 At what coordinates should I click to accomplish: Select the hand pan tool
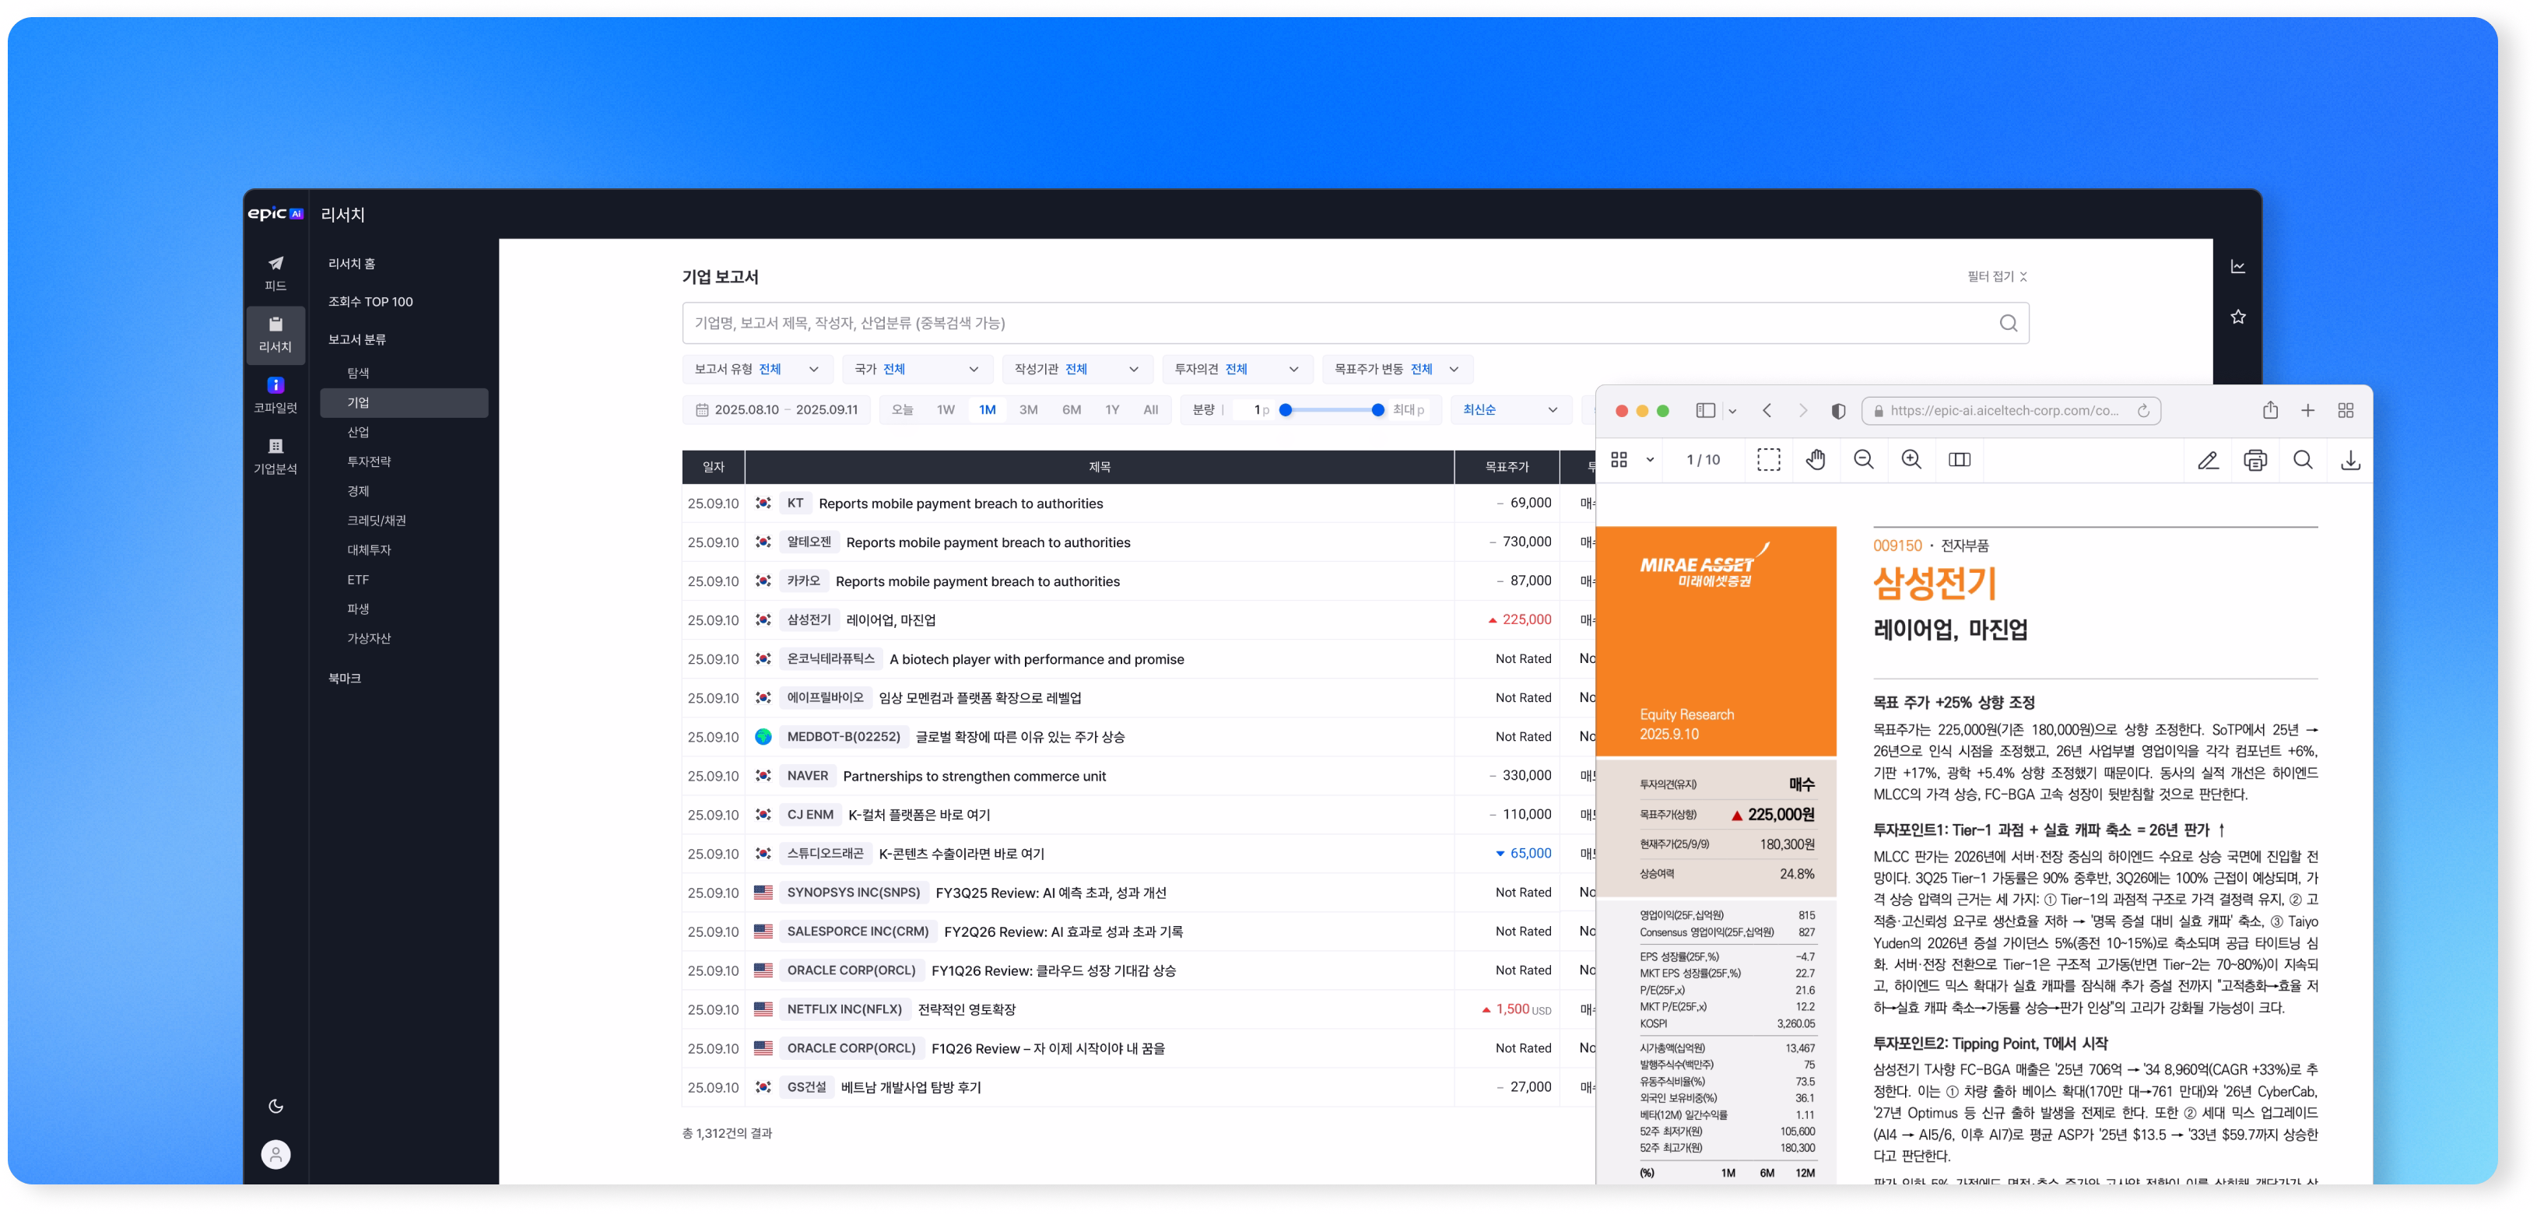coord(1816,460)
